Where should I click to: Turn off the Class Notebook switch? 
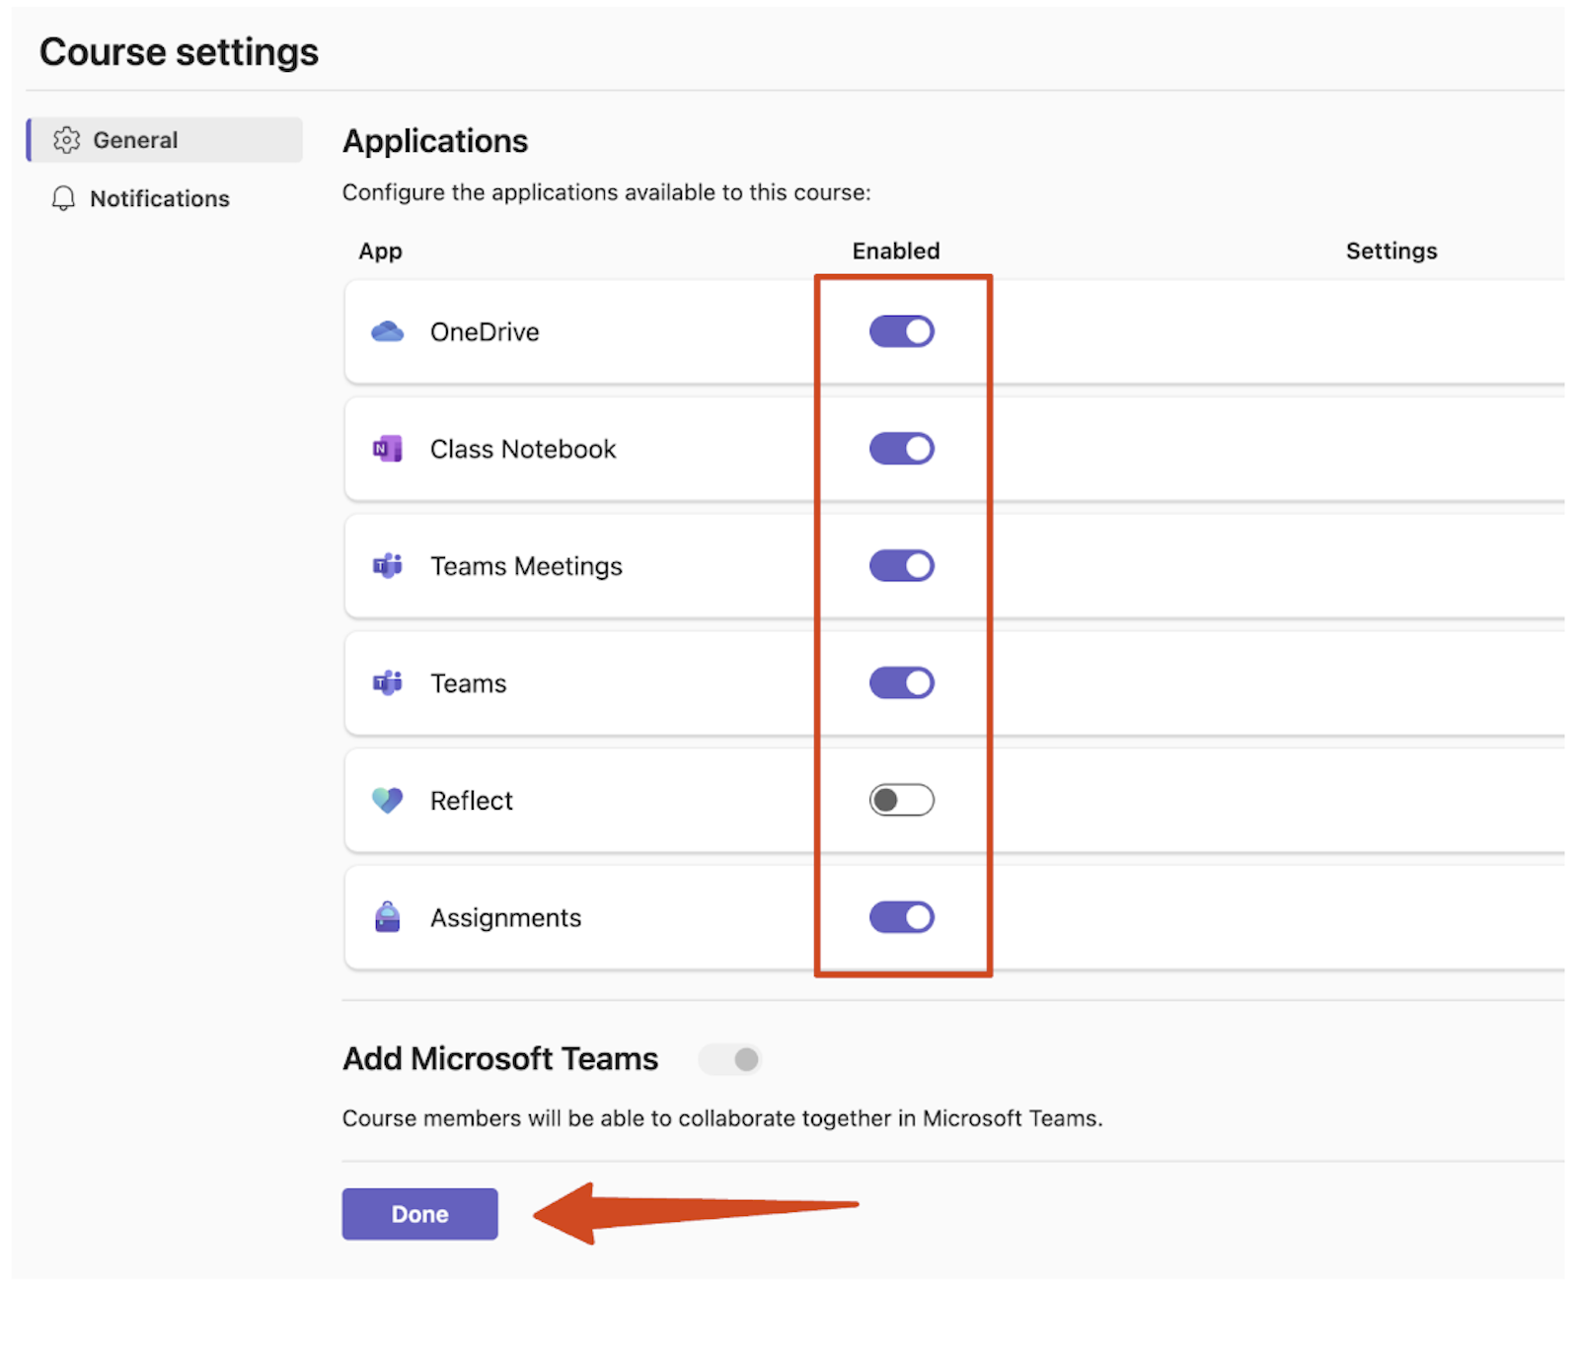click(x=901, y=449)
